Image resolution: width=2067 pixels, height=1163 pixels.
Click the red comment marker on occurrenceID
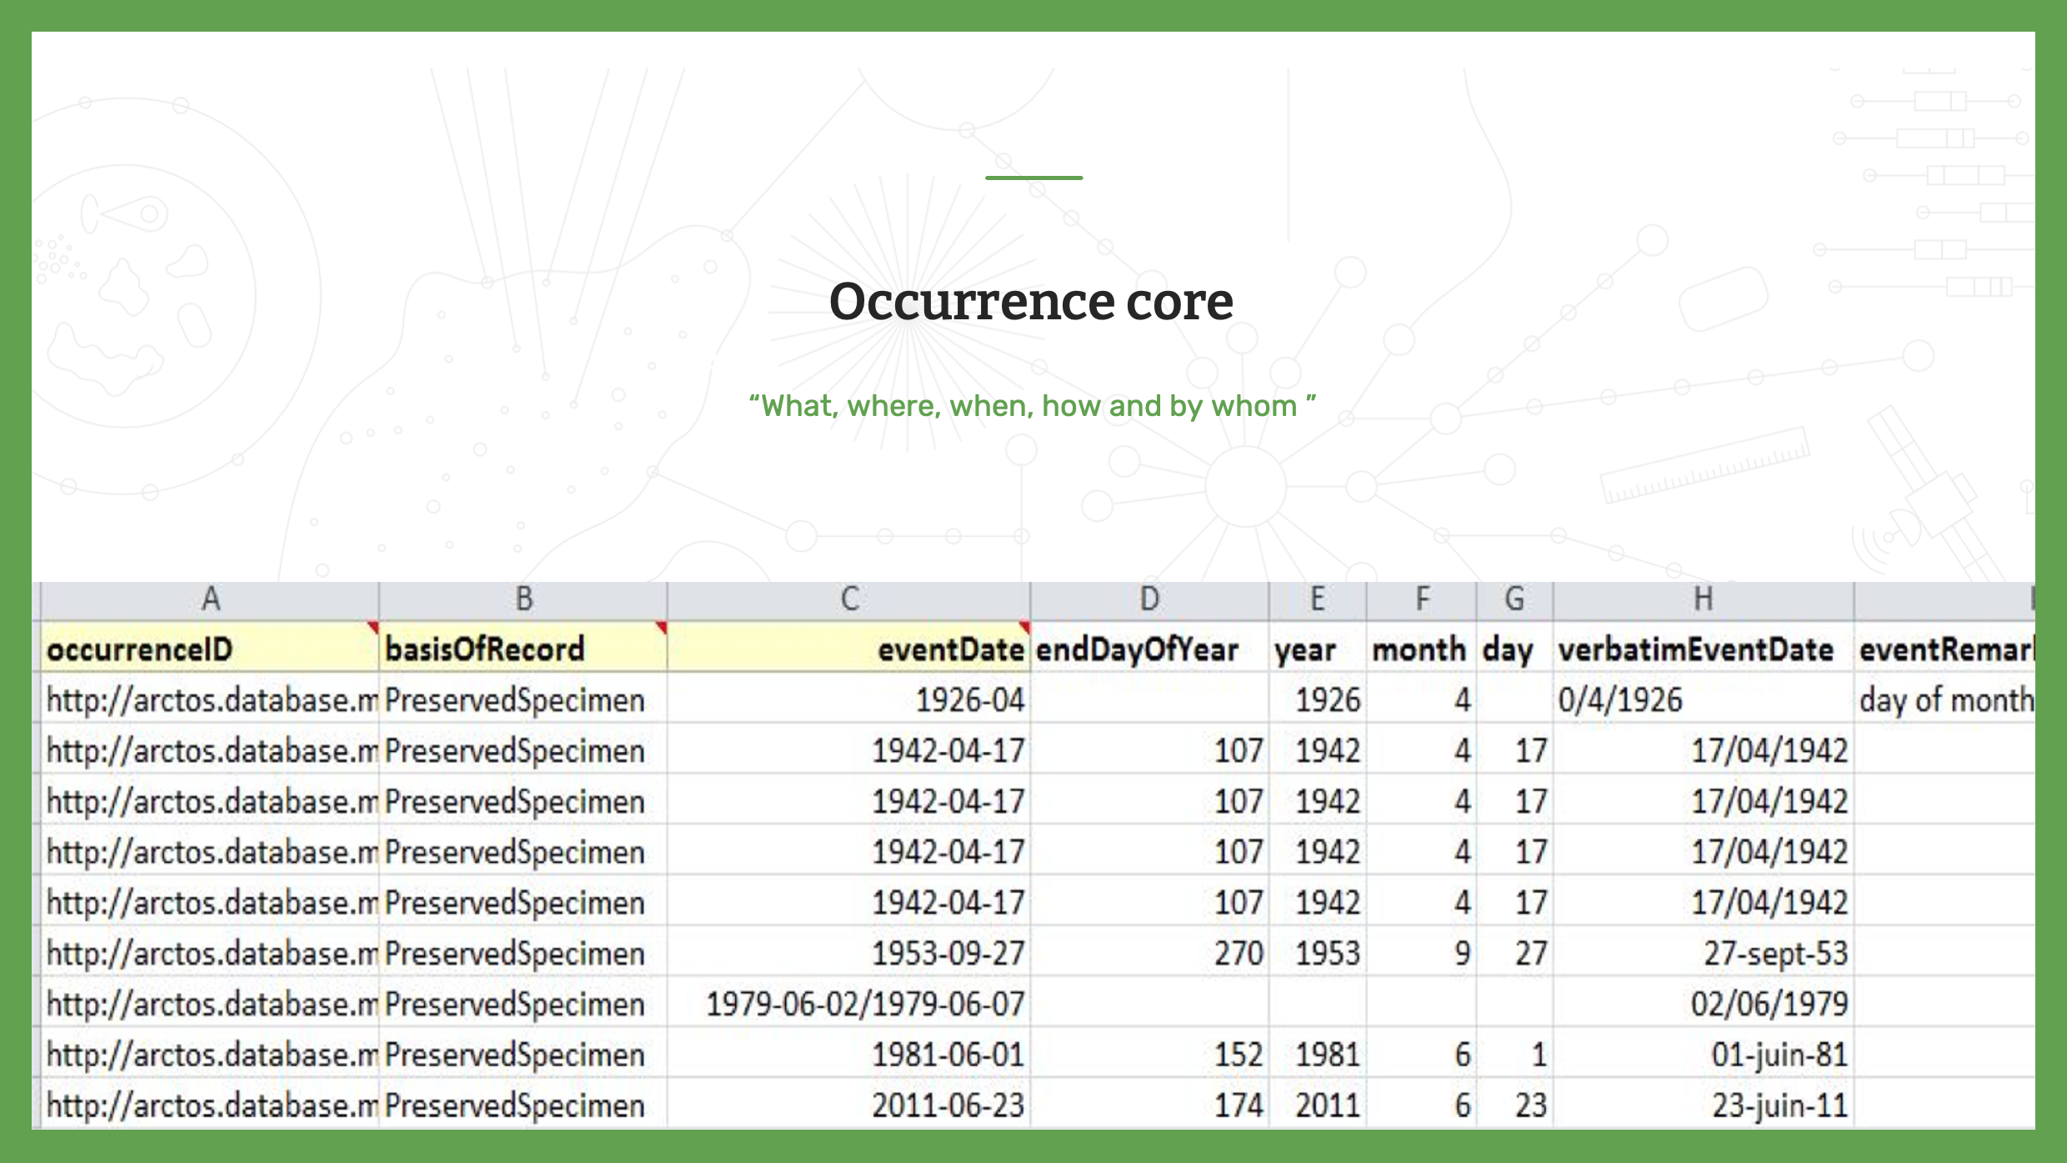[x=373, y=626]
